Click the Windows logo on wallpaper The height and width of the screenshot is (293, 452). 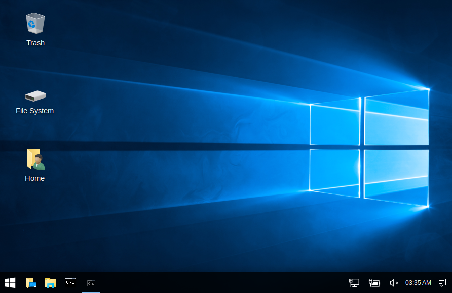(369, 148)
